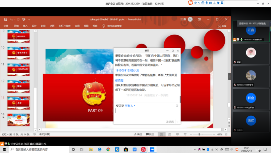271x153 pixels.
Task: Switch to the 切换 ribbon tab
Action: pos(43,26)
